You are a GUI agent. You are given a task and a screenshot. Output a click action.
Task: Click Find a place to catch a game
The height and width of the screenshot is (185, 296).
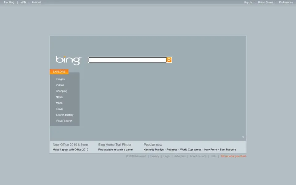point(115,150)
